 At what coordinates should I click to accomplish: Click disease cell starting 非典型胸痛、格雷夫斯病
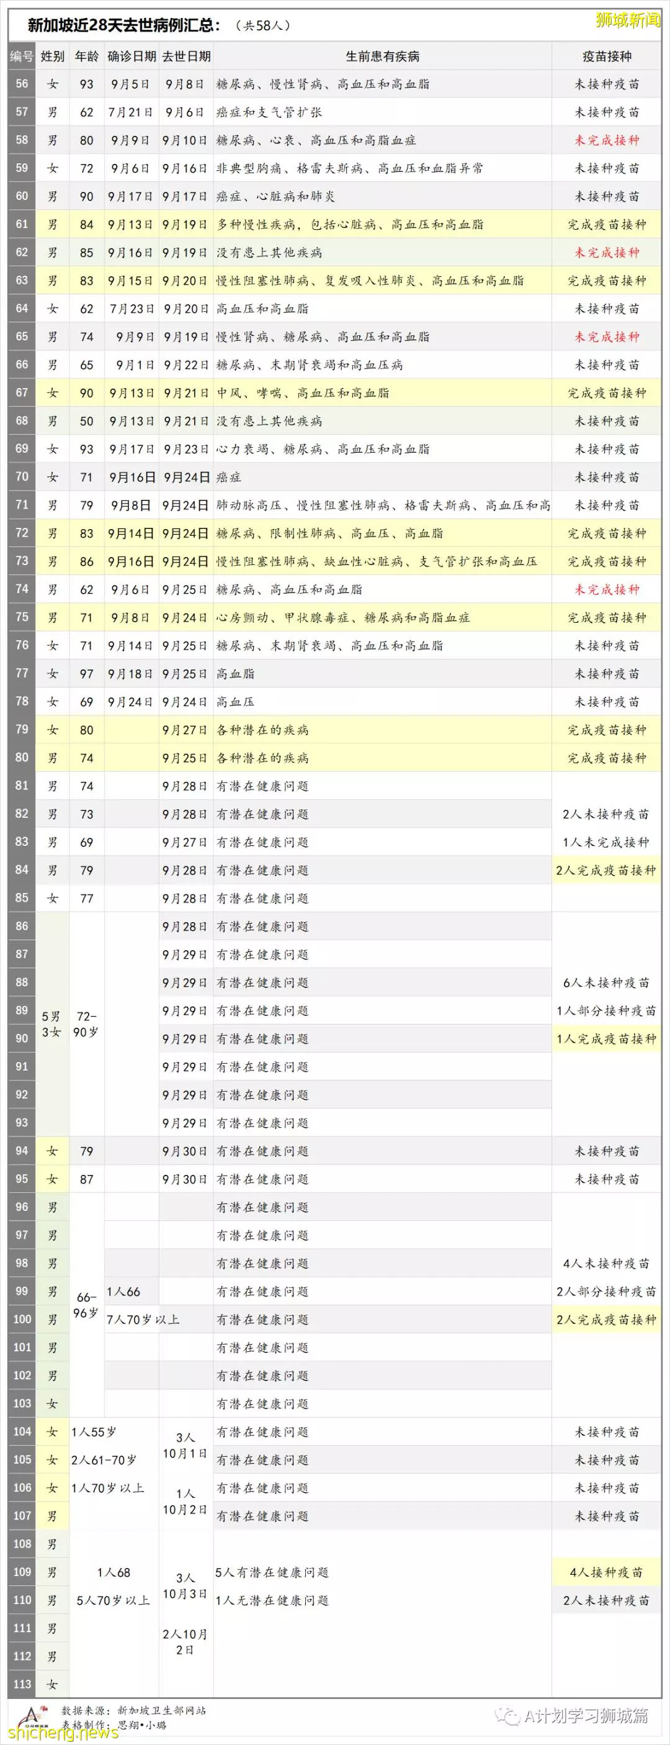pos(350,169)
